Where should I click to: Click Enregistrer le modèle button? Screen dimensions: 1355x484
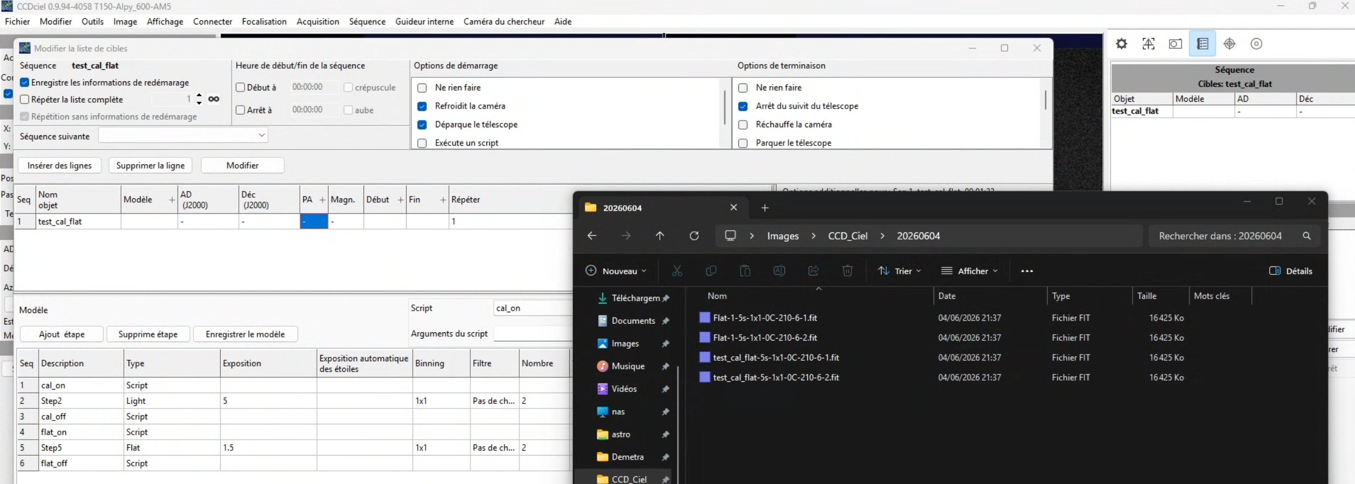pos(245,334)
